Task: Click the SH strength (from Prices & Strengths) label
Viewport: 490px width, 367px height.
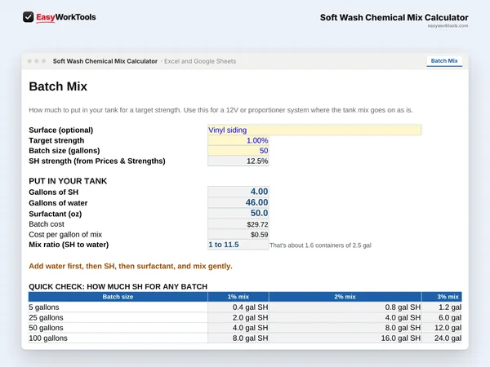Action: click(x=97, y=161)
